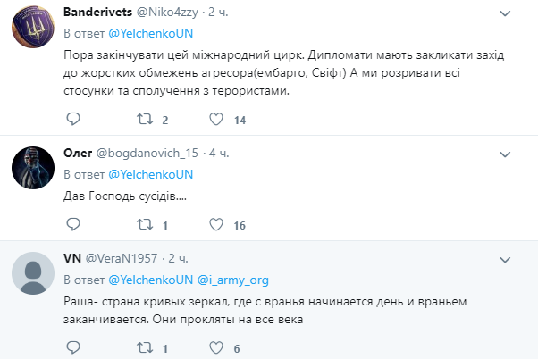Reply to Banderivets' tweet via comment icon
The width and height of the screenshot is (538, 359).
(73, 119)
